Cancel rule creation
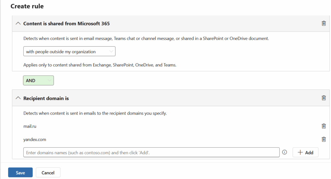The width and height of the screenshot is (331, 179). click(48, 173)
